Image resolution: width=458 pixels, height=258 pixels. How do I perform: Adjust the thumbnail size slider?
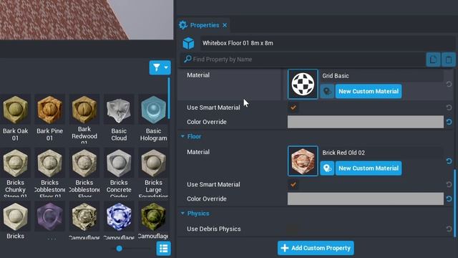[120, 249]
